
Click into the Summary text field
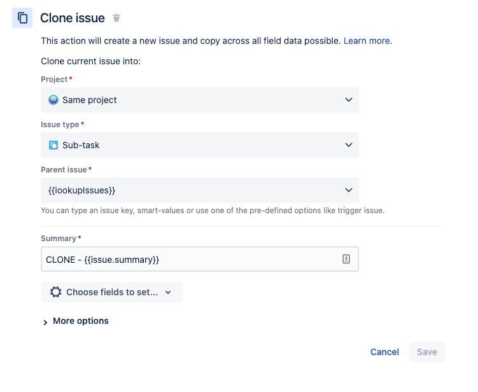pos(191,259)
